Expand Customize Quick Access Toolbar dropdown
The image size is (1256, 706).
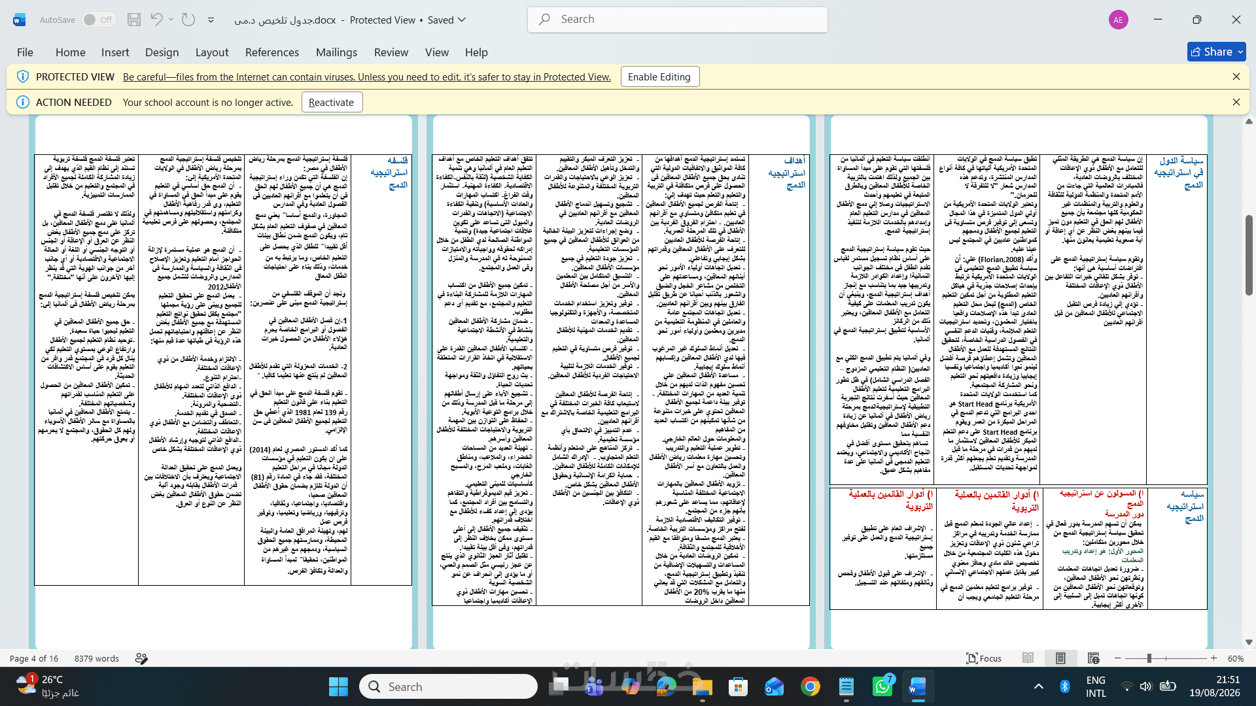[x=211, y=20]
